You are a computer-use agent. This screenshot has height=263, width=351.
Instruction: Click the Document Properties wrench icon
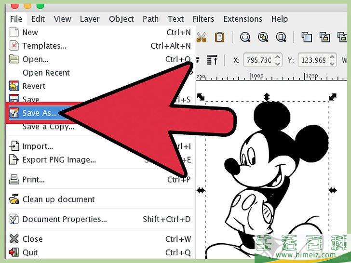14,219
